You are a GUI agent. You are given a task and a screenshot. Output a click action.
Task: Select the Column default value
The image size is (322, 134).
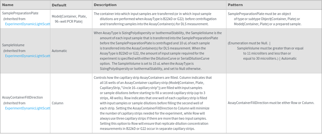point(57,103)
